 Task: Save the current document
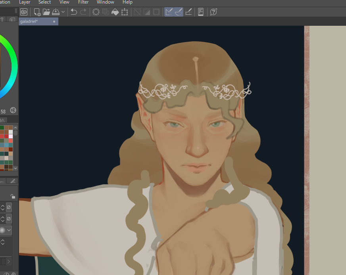click(x=56, y=12)
